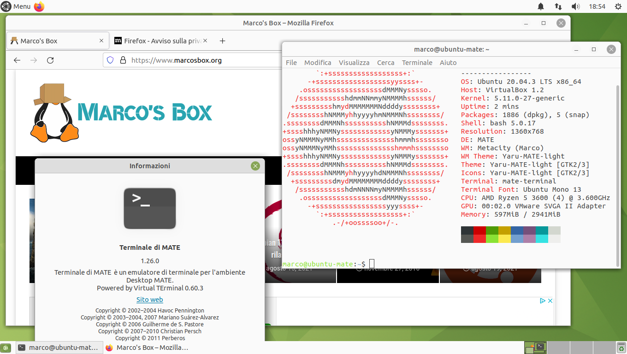Open the Aiuto menu
Screen dimensions: 627x354
click(448, 63)
